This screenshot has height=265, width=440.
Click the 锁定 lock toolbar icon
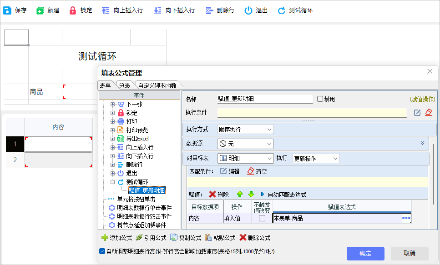click(x=73, y=10)
